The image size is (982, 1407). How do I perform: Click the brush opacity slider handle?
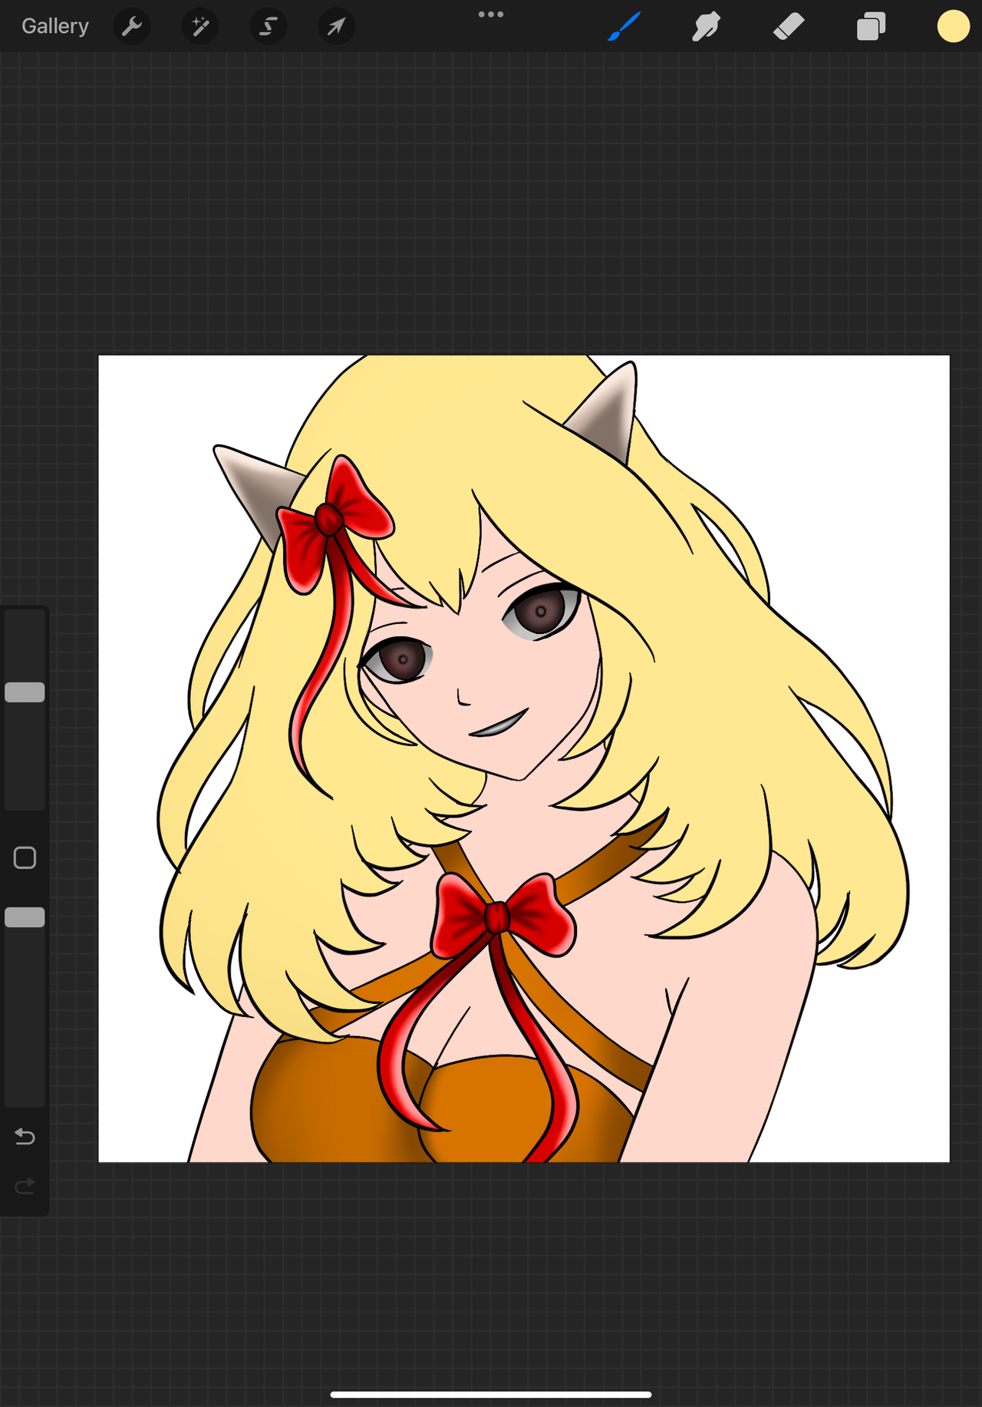click(x=25, y=917)
